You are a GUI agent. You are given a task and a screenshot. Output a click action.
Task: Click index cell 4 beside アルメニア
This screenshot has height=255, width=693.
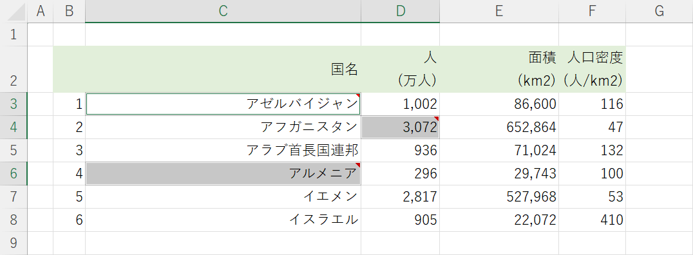[x=70, y=174]
